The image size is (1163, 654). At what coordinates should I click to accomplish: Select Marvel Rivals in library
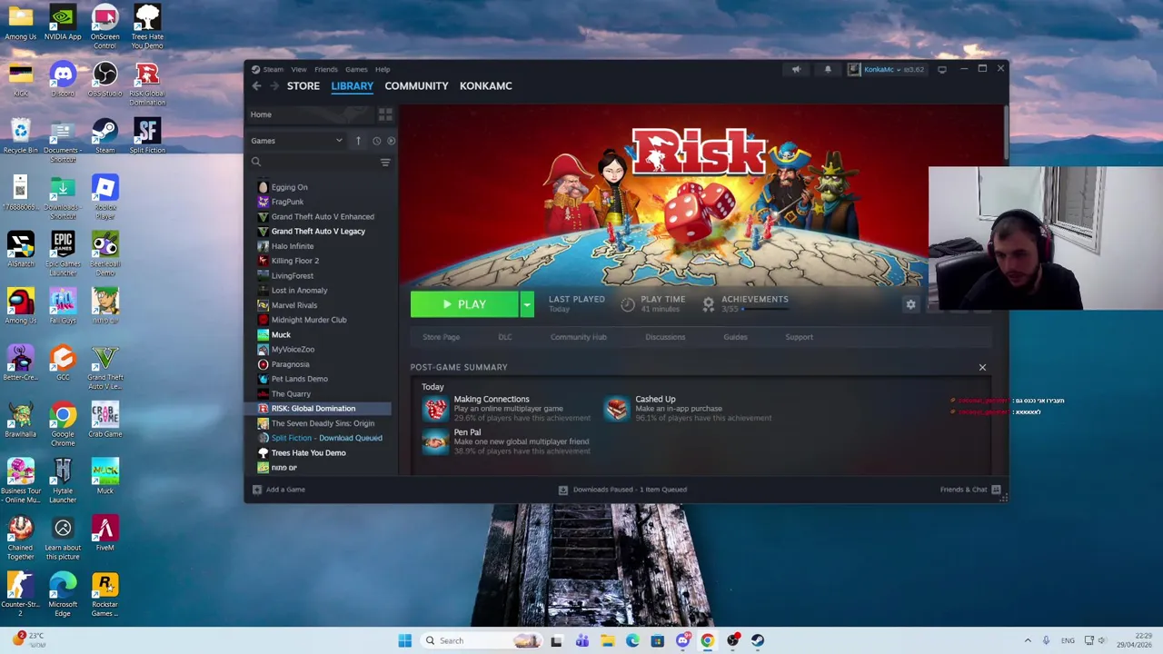(293, 305)
